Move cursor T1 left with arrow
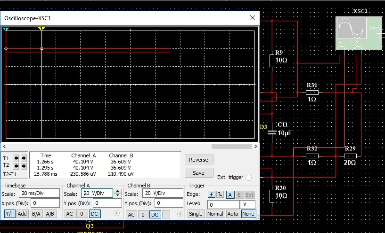The image size is (385, 233). 16,158
